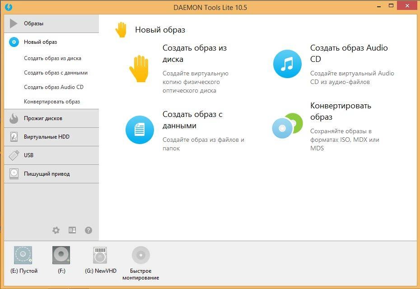
Task: Click the Быстрое монтирование label
Action: pyautogui.click(x=140, y=274)
